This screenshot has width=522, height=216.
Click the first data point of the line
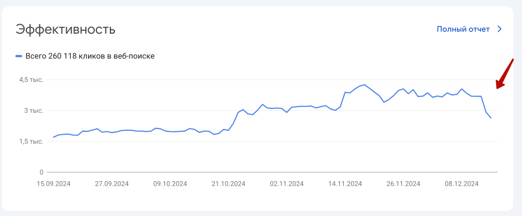54,137
